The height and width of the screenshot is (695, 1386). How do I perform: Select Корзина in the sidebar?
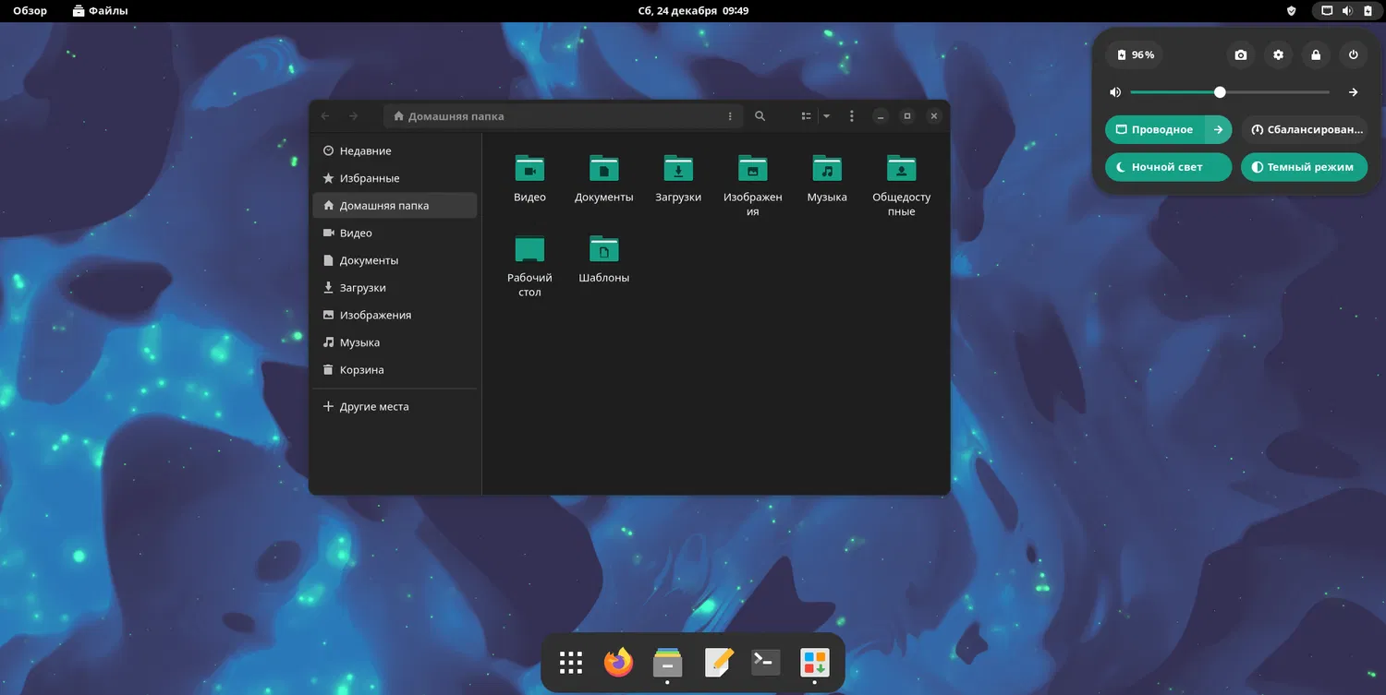click(361, 370)
